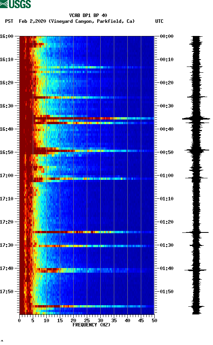The image size is (213, 345).
Task: Click the 17:20 PST time label
Action: (7, 222)
